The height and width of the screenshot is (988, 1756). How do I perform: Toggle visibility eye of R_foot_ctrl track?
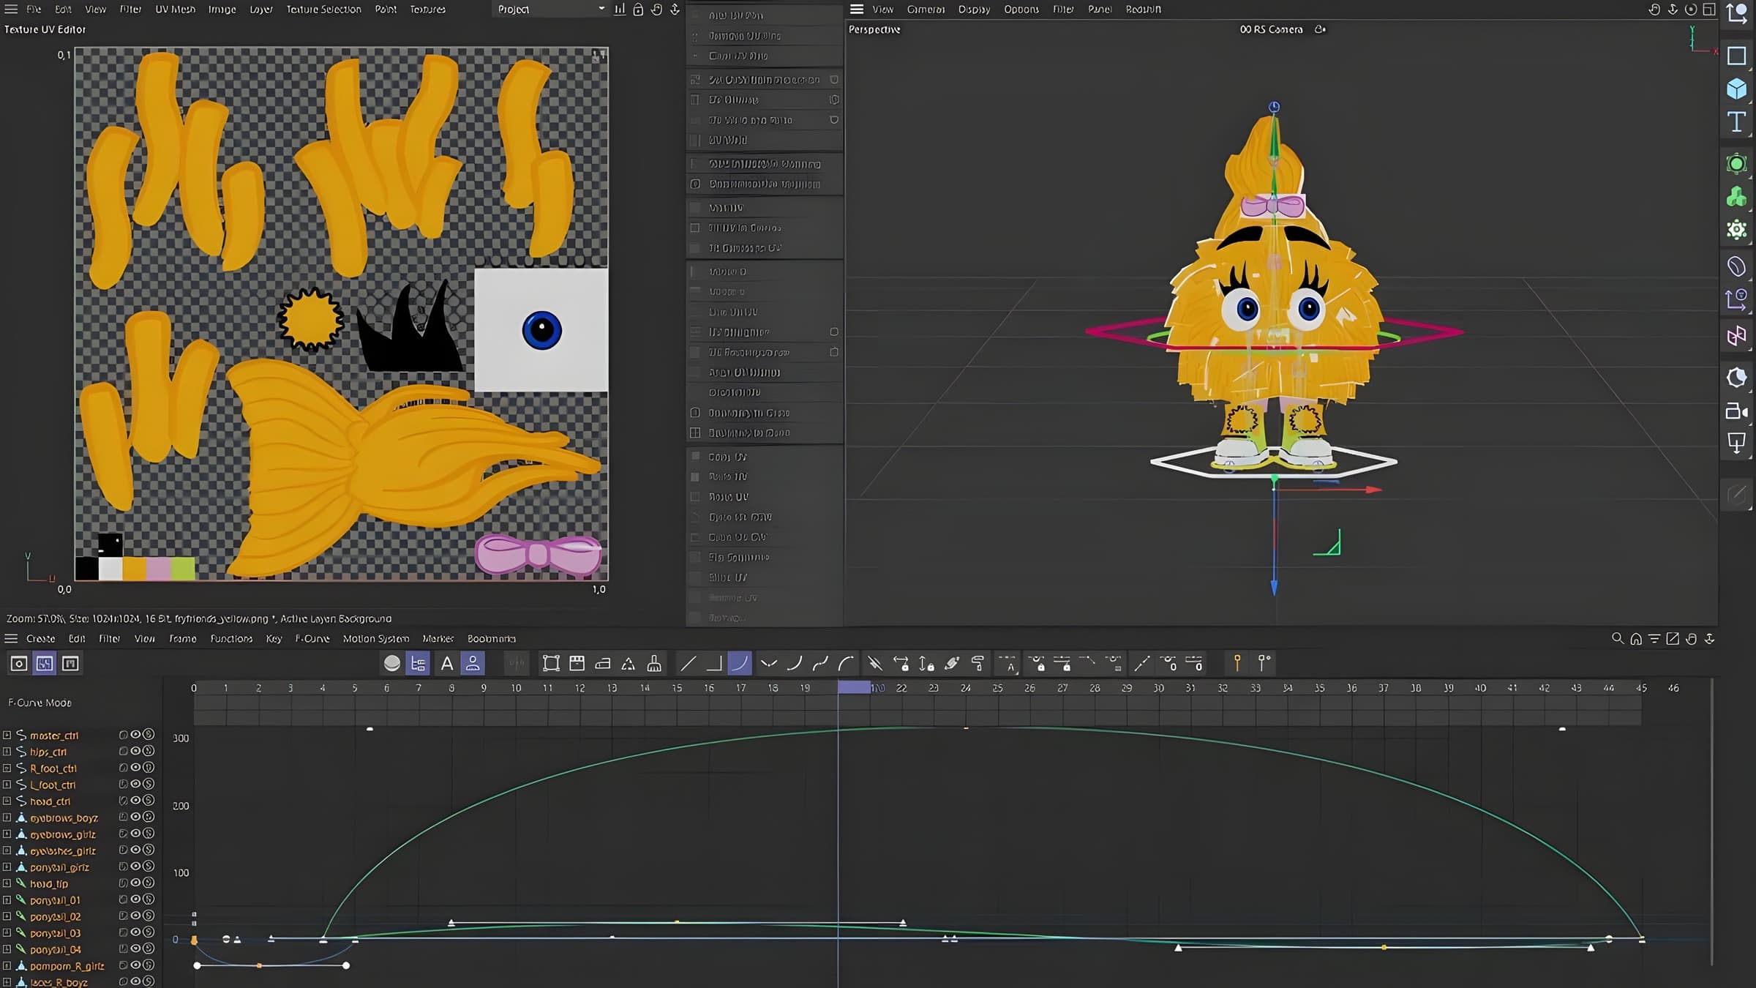pyautogui.click(x=135, y=768)
